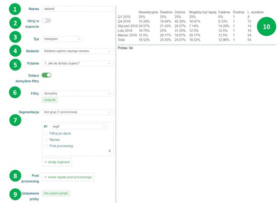
Task: Click the 0% cell in Q1 2018 row
Action: [x=221, y=17]
